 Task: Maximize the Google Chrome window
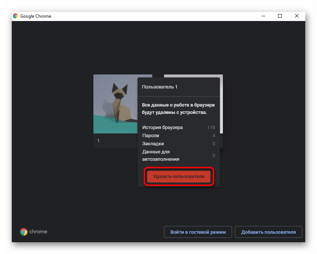[x=280, y=16]
